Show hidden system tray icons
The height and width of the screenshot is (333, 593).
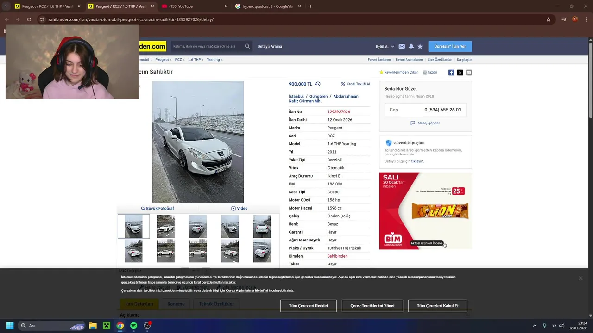point(534,326)
